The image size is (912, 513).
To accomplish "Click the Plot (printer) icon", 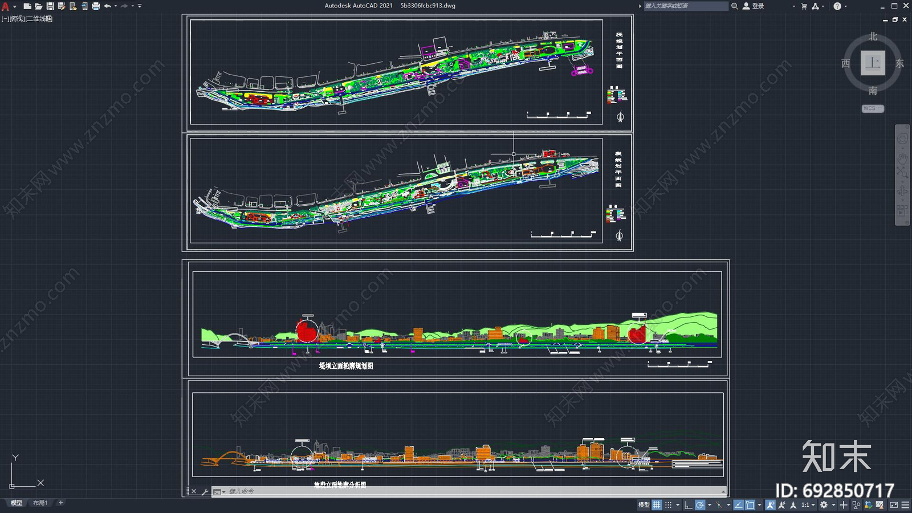I will pos(96,6).
